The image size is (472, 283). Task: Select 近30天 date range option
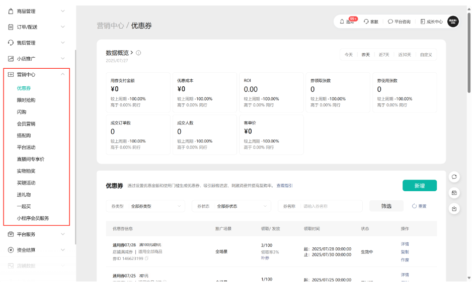[x=405, y=55]
